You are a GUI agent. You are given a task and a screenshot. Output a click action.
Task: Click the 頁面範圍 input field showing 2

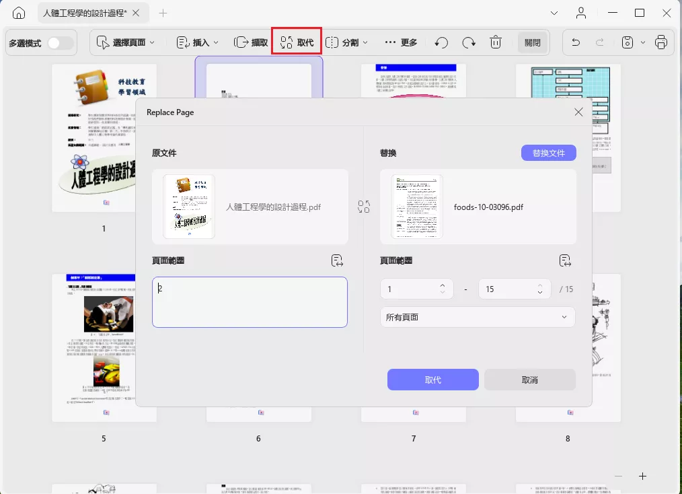click(x=250, y=302)
